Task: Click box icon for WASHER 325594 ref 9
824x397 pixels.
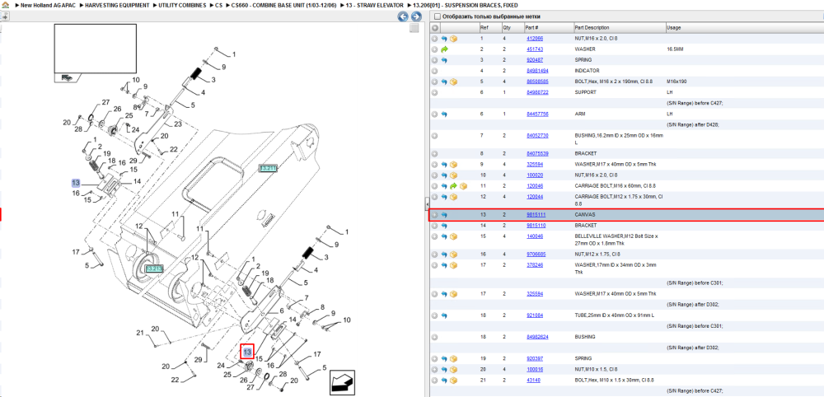Action: point(453,165)
